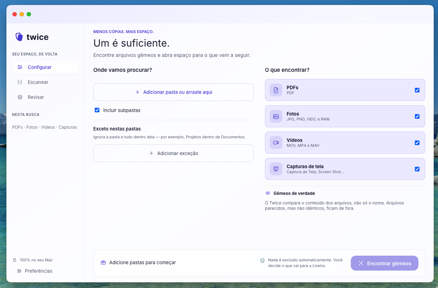Click 'Adicione pastas para começar' status text

(x=142, y=263)
